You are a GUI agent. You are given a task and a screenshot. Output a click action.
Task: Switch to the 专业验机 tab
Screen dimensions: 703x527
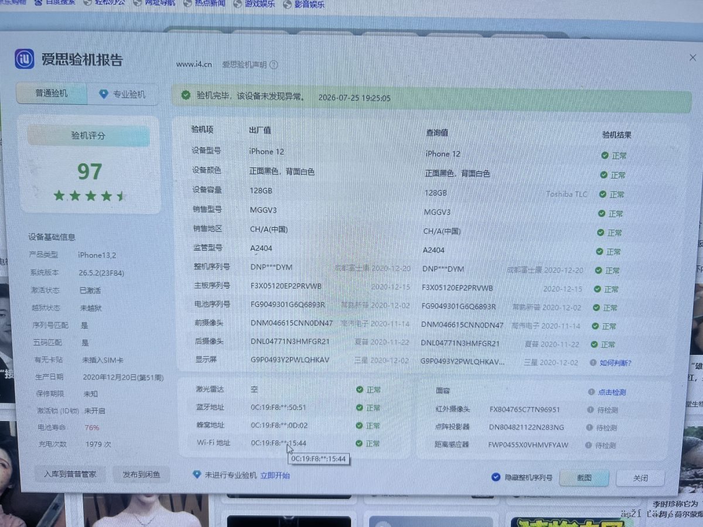(x=122, y=94)
